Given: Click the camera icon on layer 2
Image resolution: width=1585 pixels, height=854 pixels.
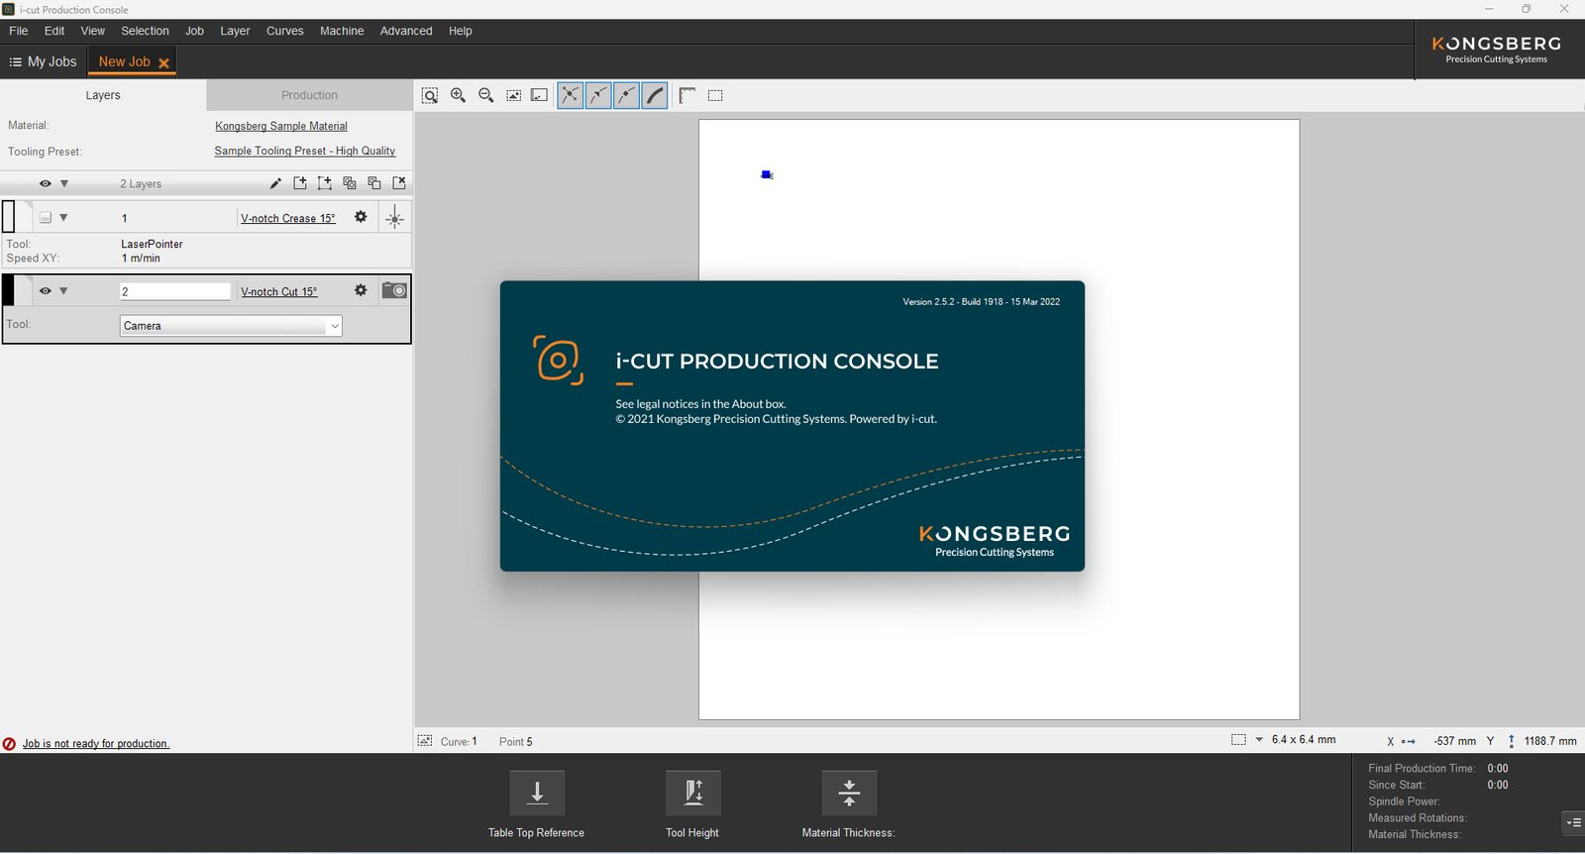Looking at the screenshot, I should [394, 290].
